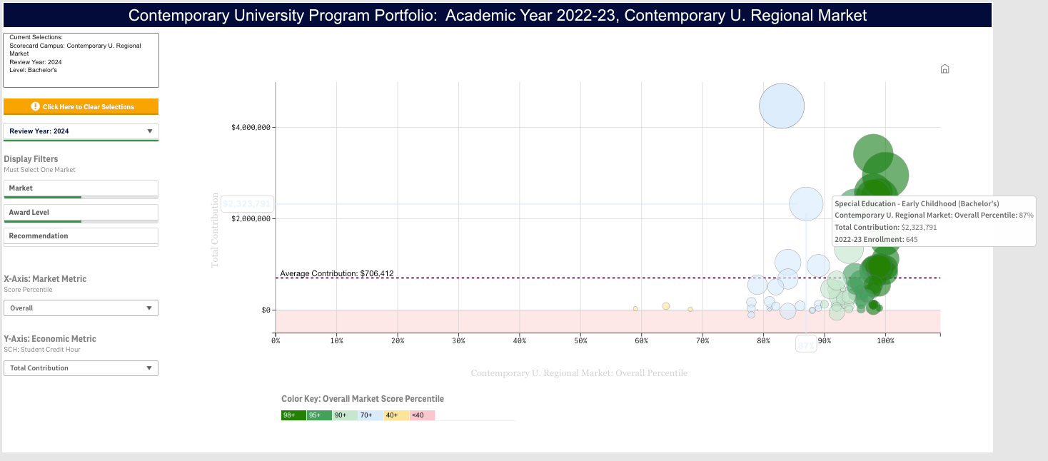This screenshot has width=1048, height=461.
Task: Click the 2022-23 Enrollment: 645 tooltip line
Action: pyautogui.click(x=876, y=239)
